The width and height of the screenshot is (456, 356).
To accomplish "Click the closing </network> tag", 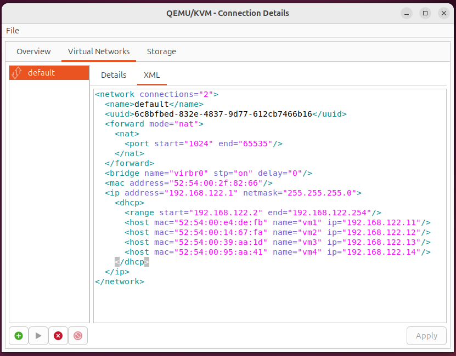I will click(120, 282).
